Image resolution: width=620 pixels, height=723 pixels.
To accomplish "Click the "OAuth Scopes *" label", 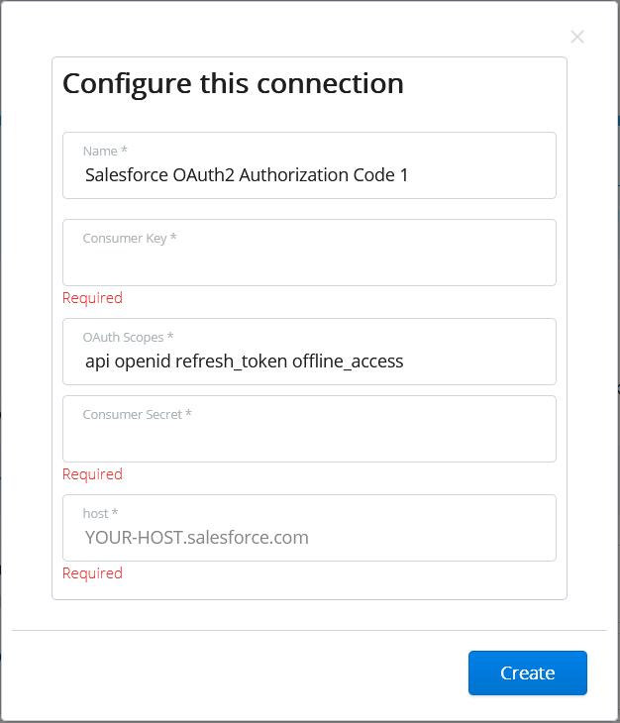I will 128,338.
